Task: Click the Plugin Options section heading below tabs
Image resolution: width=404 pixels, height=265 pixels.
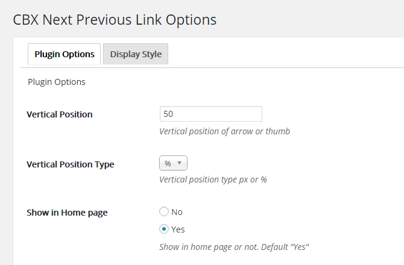Action: 57,82
